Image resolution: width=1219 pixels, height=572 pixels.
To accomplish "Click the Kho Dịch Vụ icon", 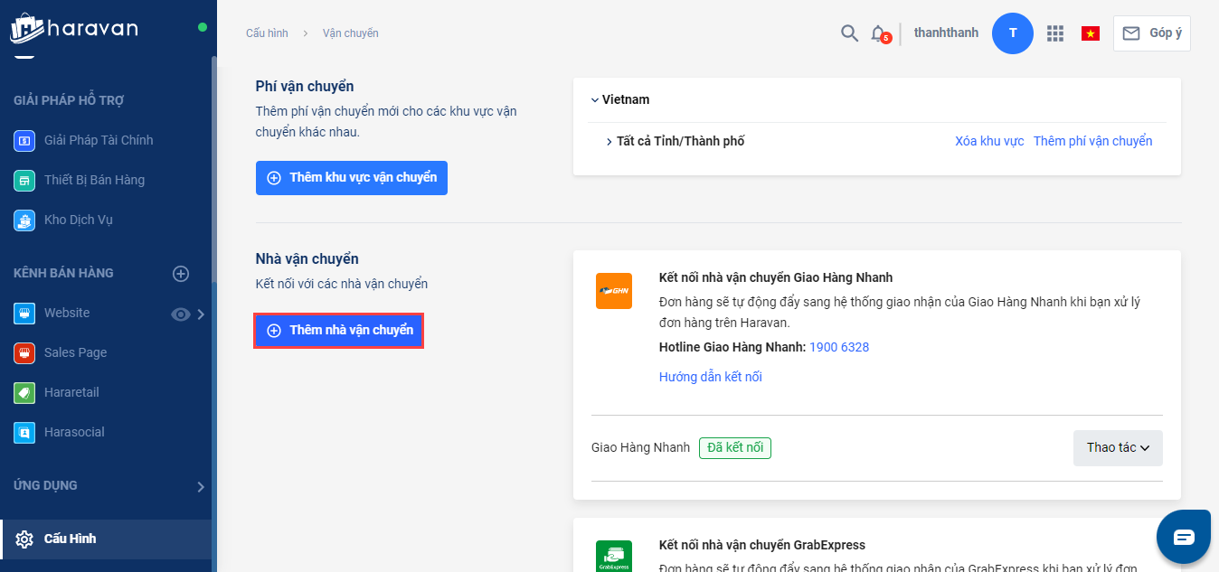I will click(x=24, y=220).
